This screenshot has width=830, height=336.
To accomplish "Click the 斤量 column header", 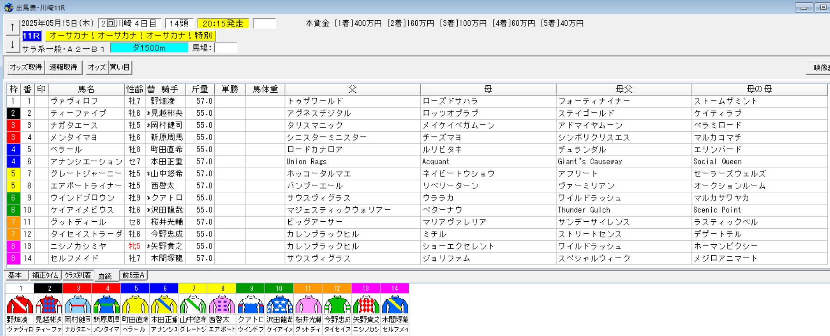I will (200, 89).
